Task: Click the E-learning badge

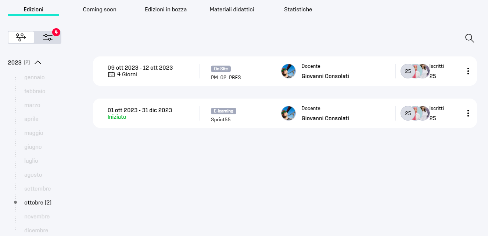Action: (x=223, y=111)
